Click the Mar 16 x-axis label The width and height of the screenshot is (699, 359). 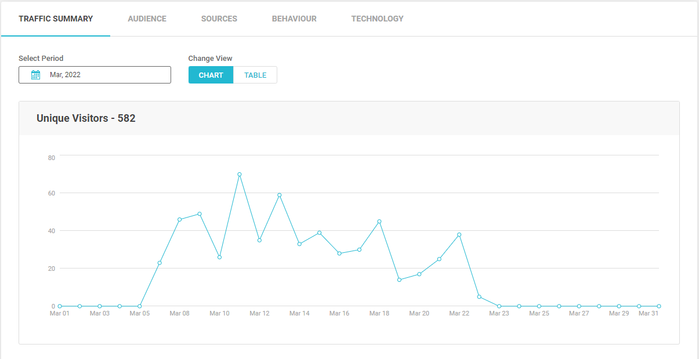point(339,314)
